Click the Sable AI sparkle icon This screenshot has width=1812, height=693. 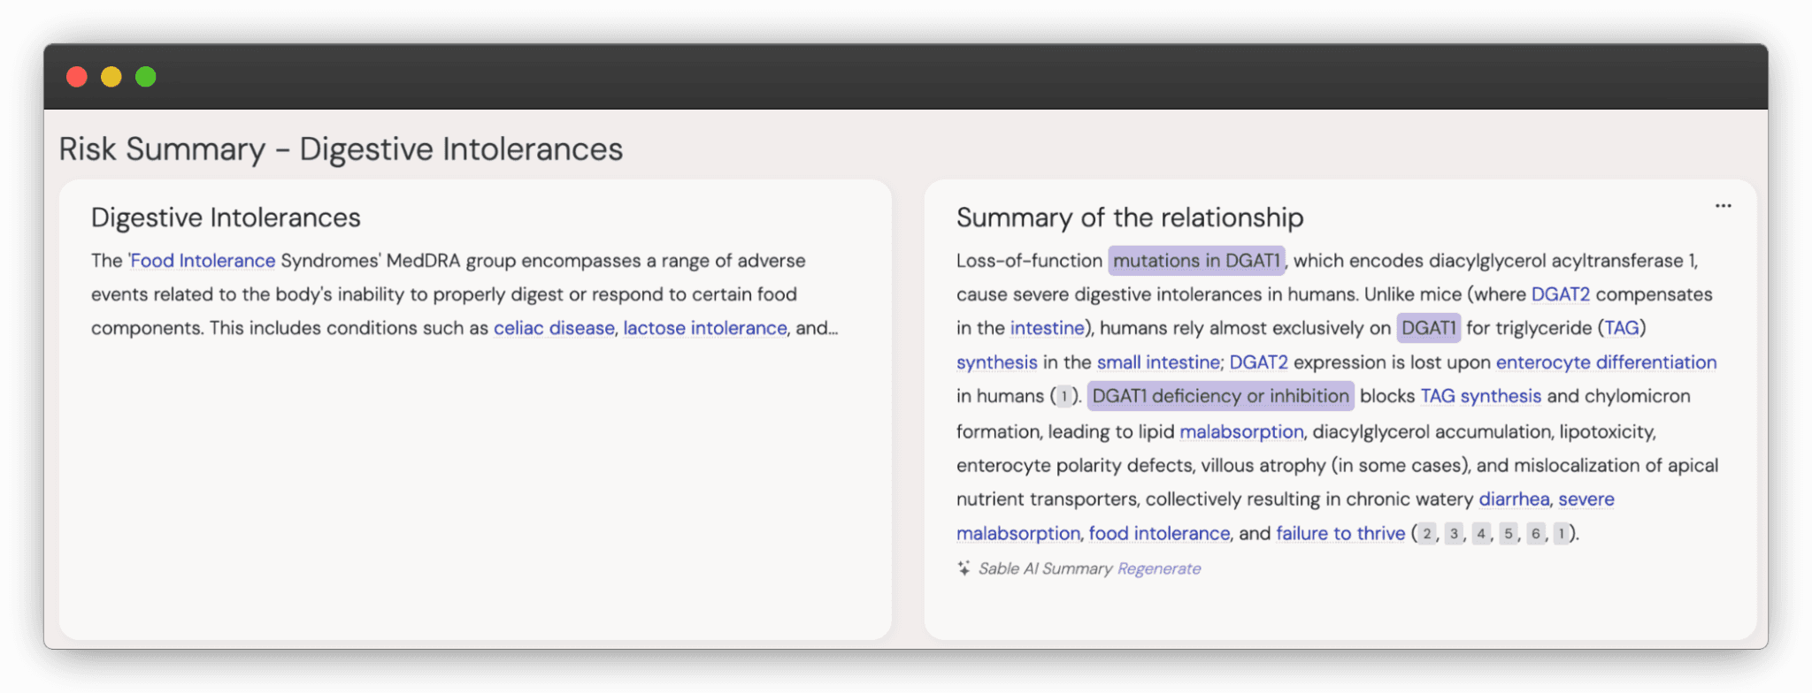pyautogui.click(x=964, y=568)
